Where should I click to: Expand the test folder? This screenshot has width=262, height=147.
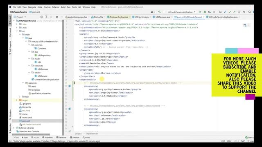click(20, 97)
